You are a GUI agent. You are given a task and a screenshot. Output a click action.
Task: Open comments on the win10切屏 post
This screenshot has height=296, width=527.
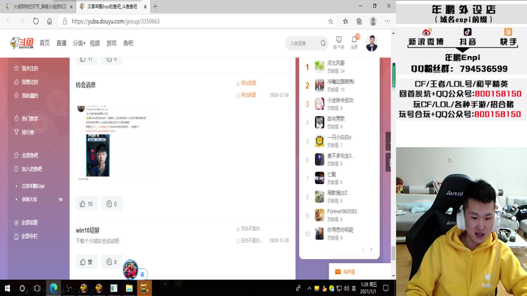[x=112, y=262]
